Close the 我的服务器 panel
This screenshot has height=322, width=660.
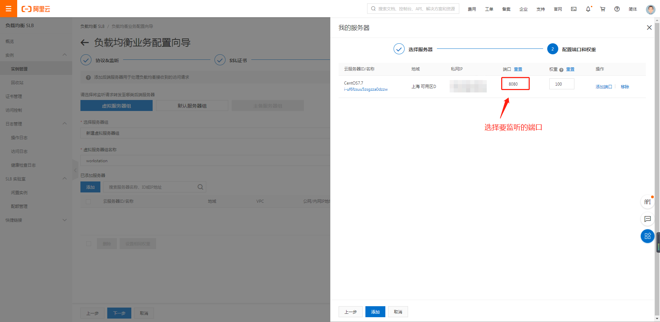coord(649,27)
